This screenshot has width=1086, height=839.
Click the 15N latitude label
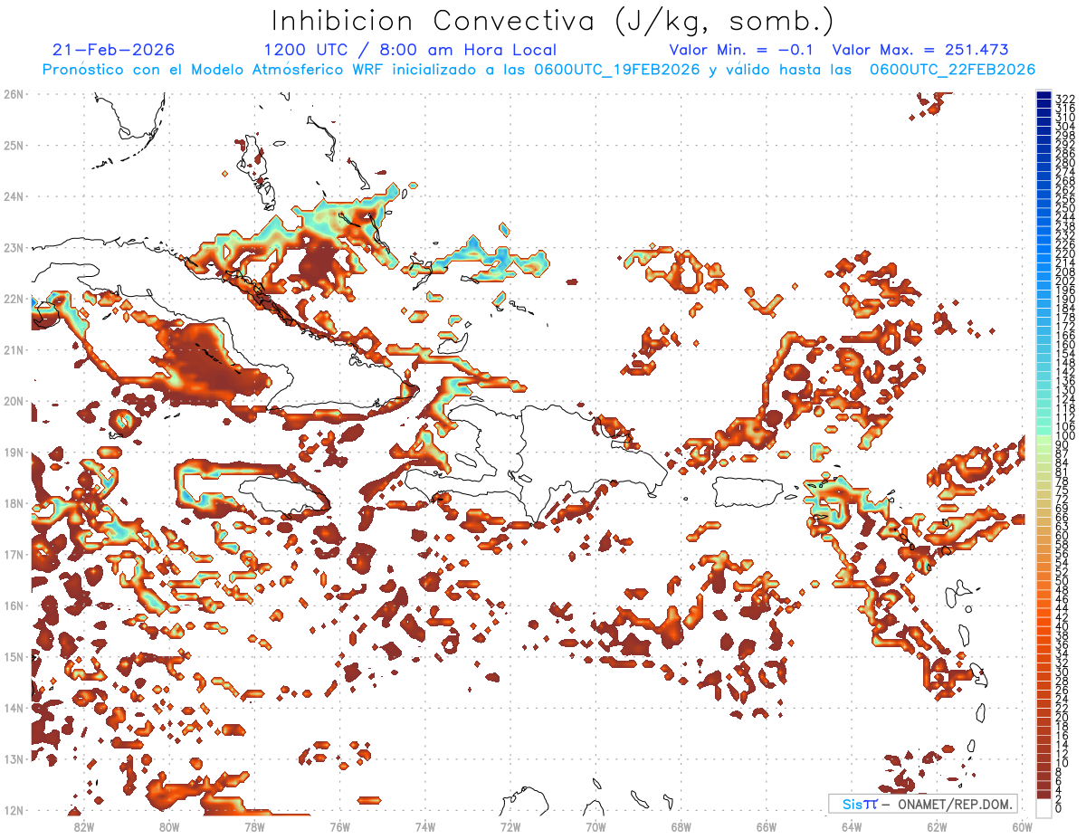(13, 656)
